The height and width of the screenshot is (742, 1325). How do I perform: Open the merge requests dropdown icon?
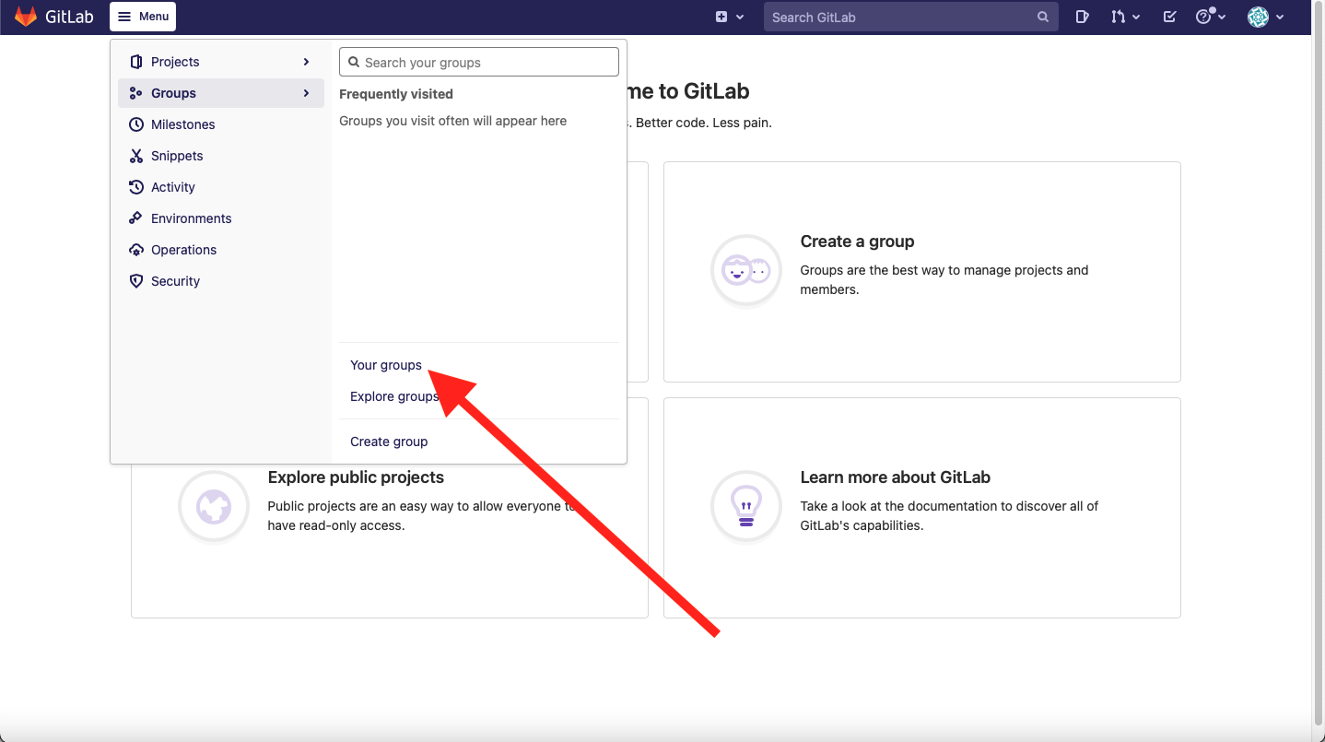coord(1125,17)
